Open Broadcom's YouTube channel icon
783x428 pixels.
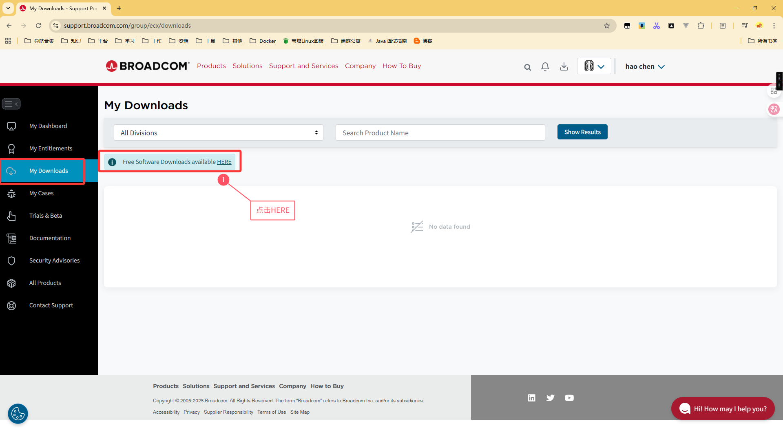point(569,398)
